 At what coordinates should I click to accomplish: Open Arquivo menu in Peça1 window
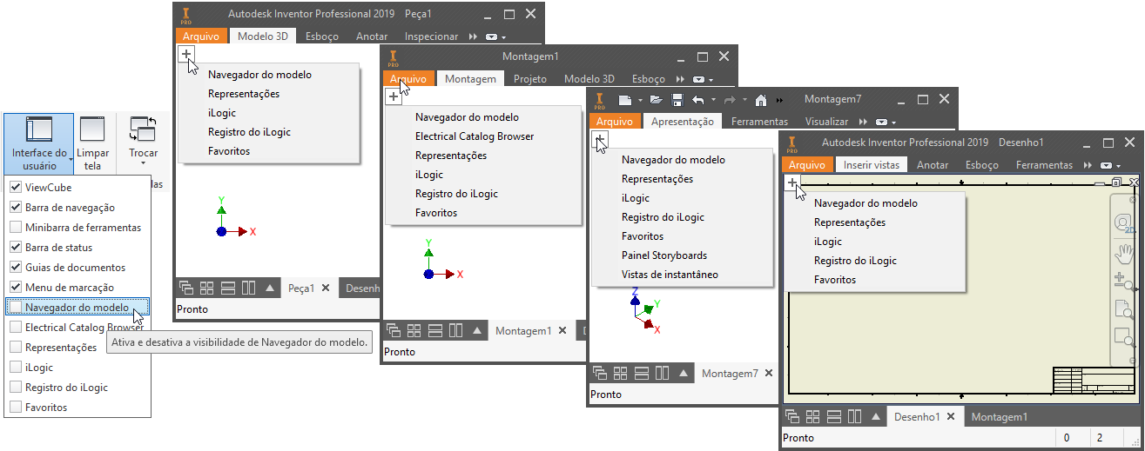pyautogui.click(x=201, y=36)
